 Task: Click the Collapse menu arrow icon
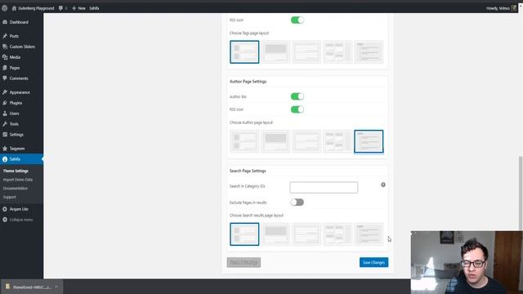(5, 220)
